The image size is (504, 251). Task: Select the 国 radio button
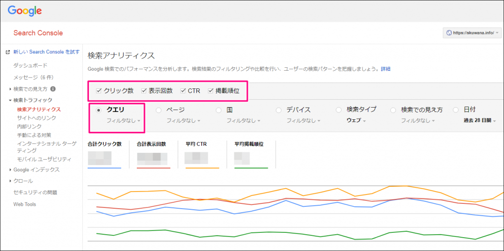219,110
